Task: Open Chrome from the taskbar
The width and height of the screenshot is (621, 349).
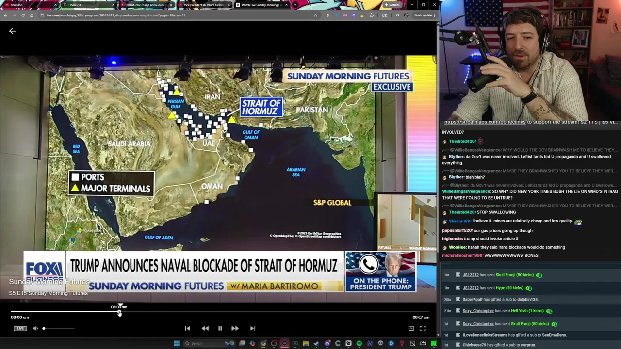Action: (x=263, y=343)
